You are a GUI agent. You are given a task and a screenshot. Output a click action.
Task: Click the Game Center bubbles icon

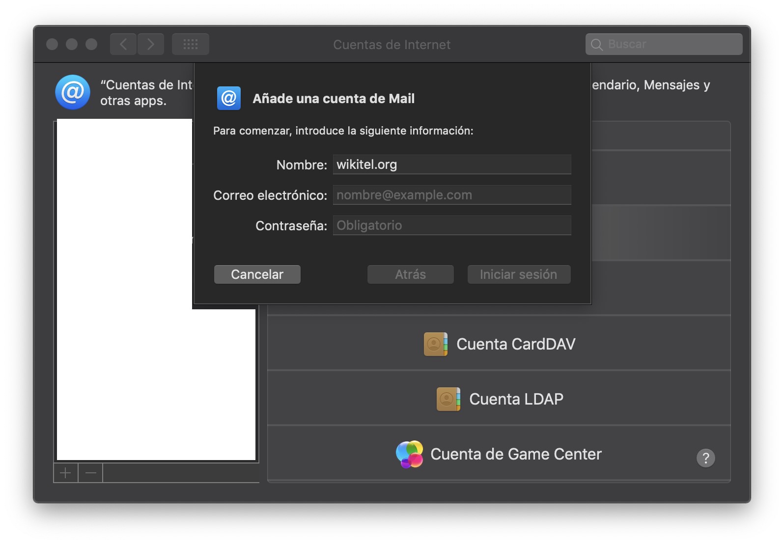[x=410, y=454]
